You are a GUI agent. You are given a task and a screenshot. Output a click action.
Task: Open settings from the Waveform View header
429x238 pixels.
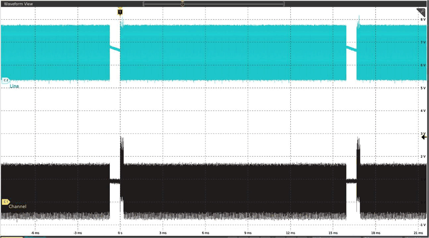(x=18, y=4)
